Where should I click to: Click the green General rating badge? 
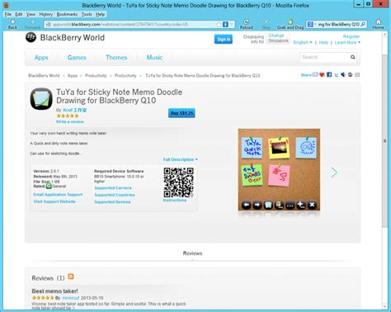click(49, 187)
